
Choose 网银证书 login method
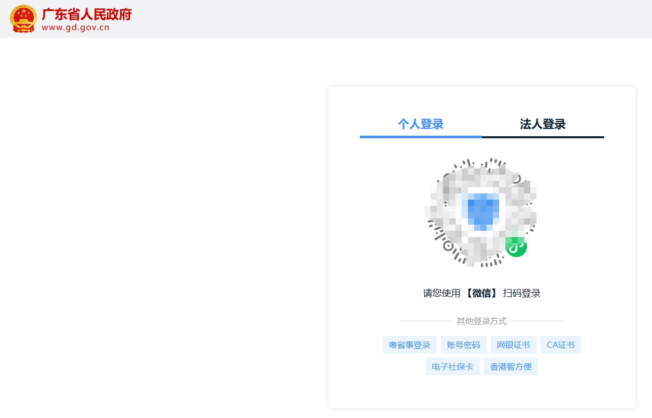(514, 345)
